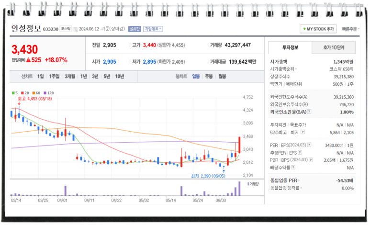This screenshot has width=370, height=225.
Task: Click the 저가 2,895 value
Action: pos(149,62)
